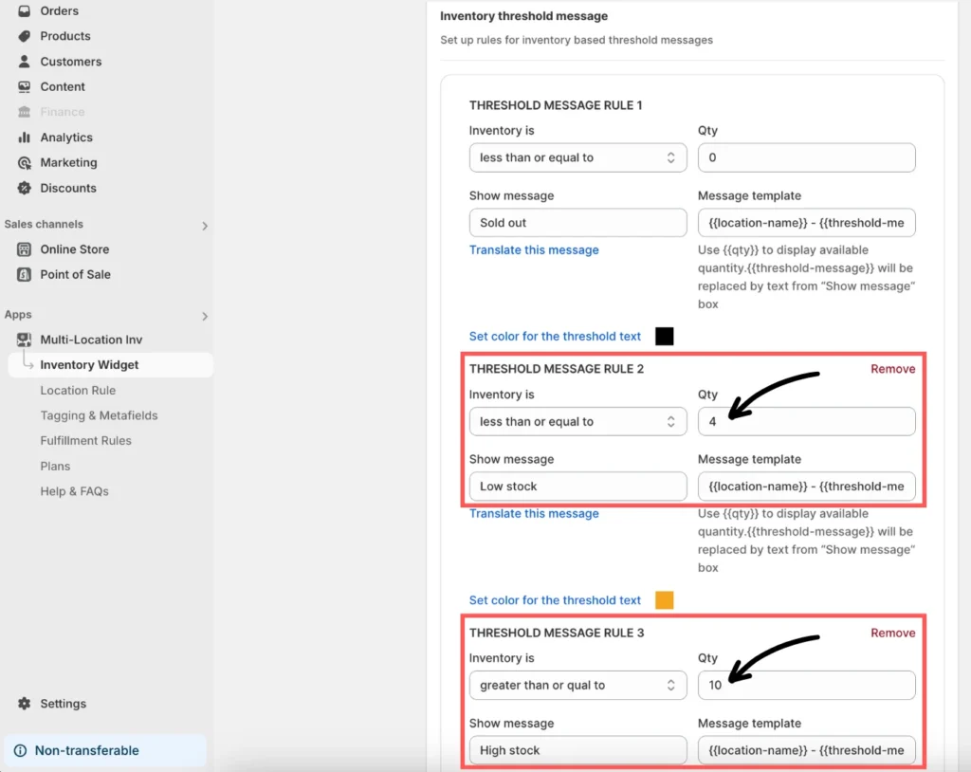Open Rule 2 'less than or equal to' dropdown
This screenshot has width=971, height=772.
(577, 422)
